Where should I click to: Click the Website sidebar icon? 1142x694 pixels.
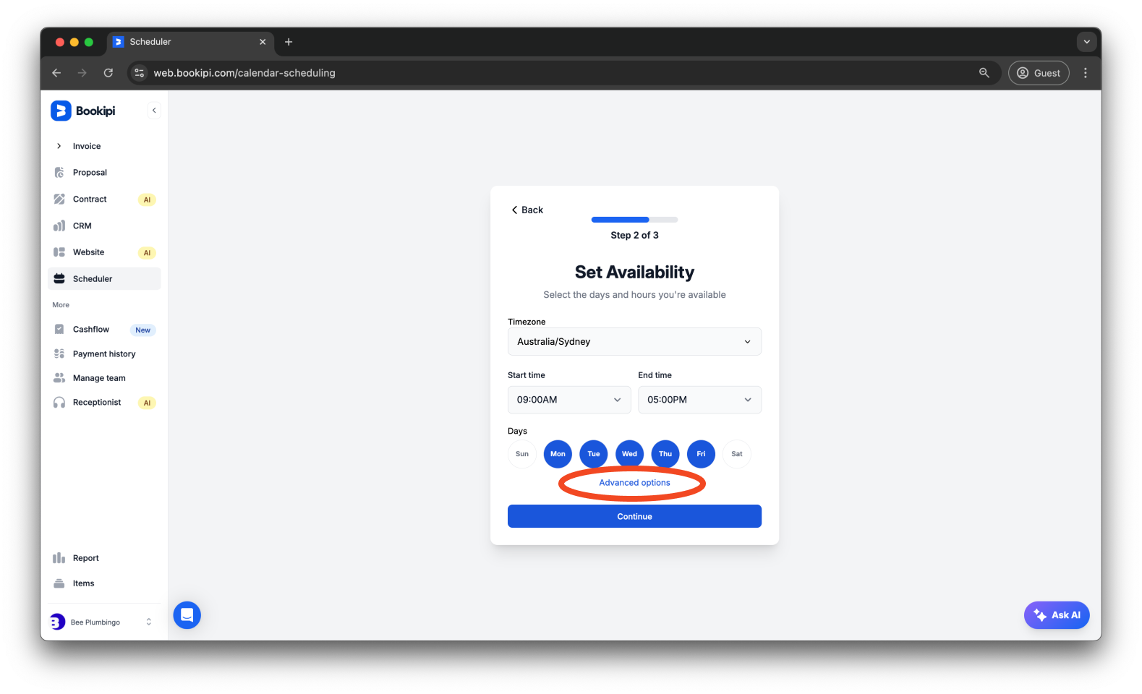click(x=59, y=252)
